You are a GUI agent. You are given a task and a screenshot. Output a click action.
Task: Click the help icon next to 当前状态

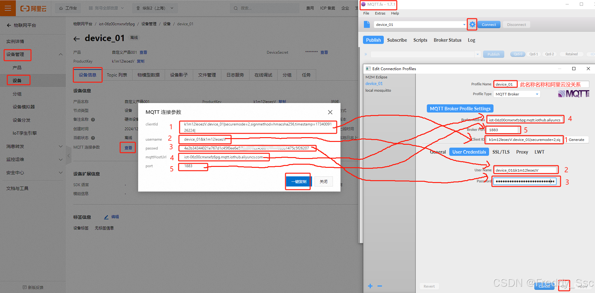click(x=93, y=138)
